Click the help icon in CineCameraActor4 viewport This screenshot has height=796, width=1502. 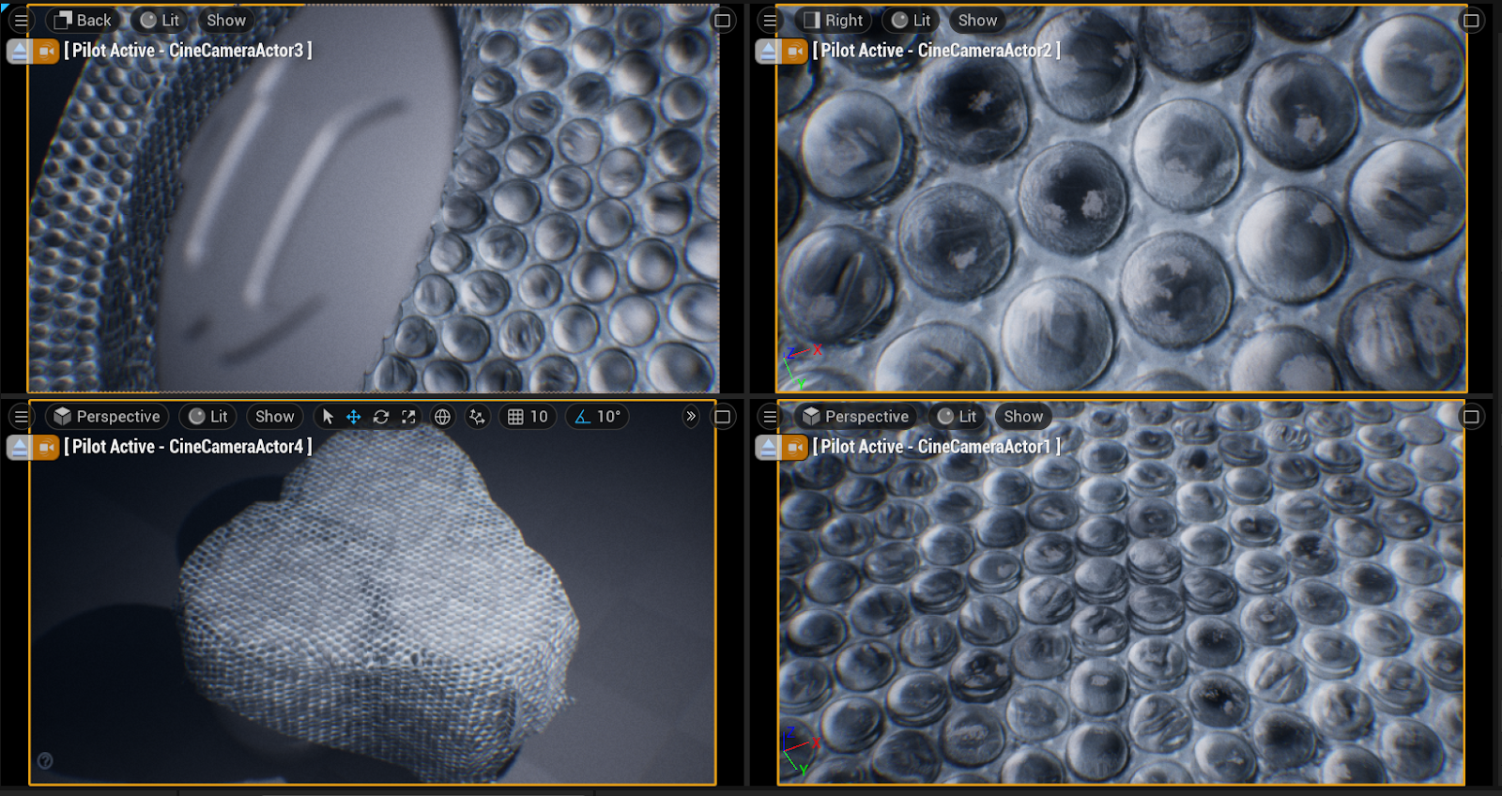coord(45,760)
